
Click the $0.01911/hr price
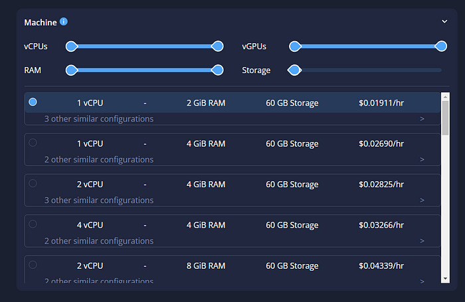[381, 103]
